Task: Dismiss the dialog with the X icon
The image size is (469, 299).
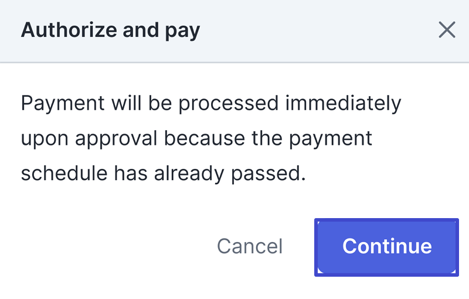Action: [447, 30]
